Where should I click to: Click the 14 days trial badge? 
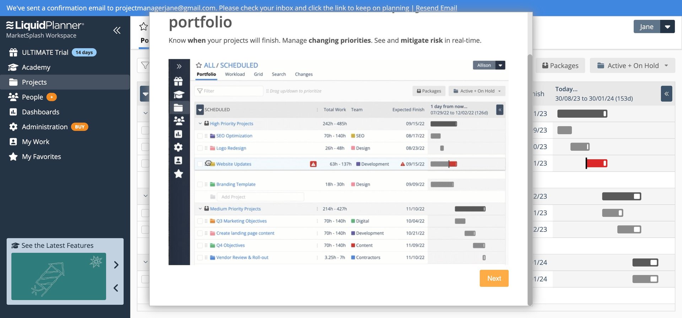point(84,52)
